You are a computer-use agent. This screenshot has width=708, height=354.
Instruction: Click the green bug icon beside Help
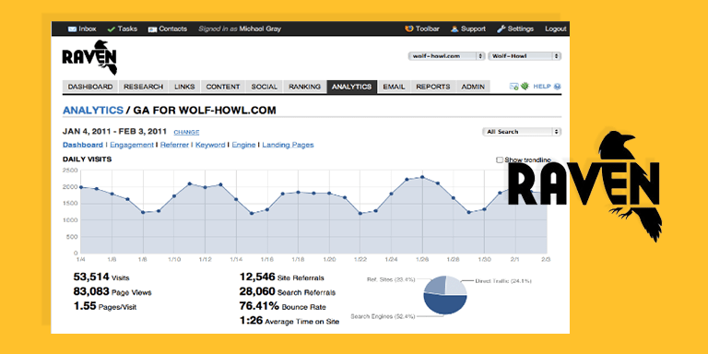525,86
